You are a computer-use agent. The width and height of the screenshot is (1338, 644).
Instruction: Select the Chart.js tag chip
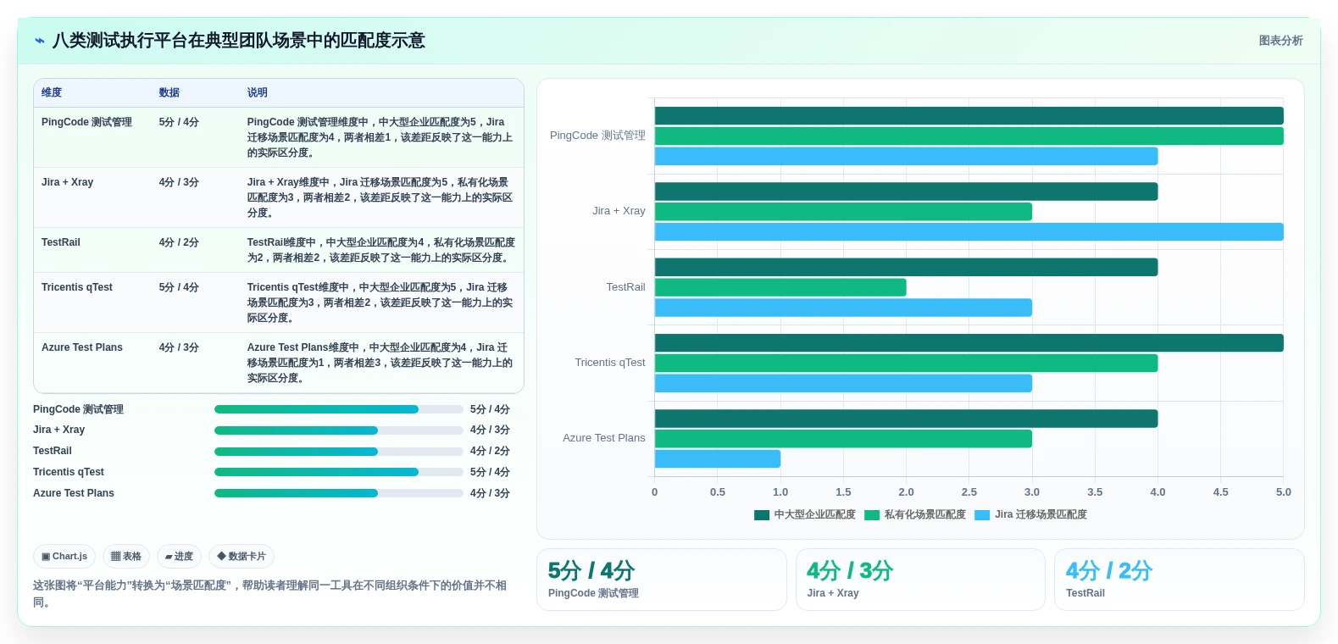64,557
